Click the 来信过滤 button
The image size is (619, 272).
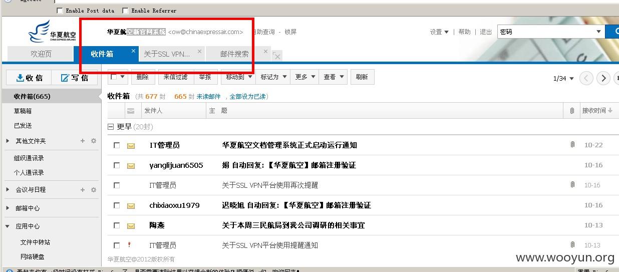(175, 77)
